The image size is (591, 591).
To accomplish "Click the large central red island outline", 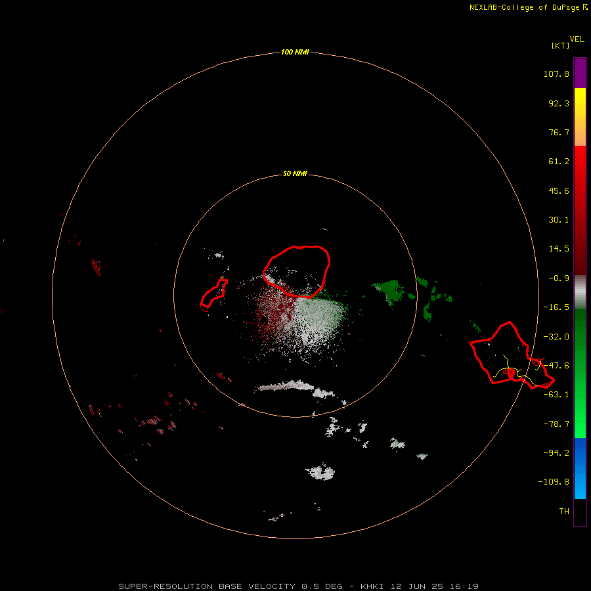I will click(x=297, y=271).
